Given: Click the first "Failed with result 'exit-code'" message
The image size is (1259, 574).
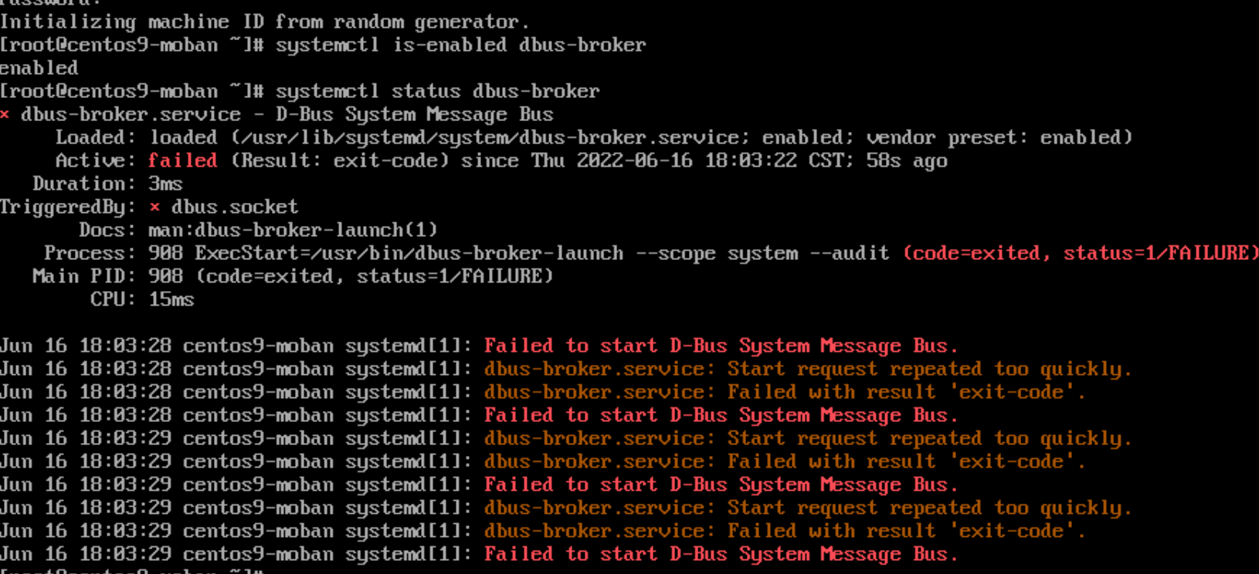Looking at the screenshot, I should point(907,392).
